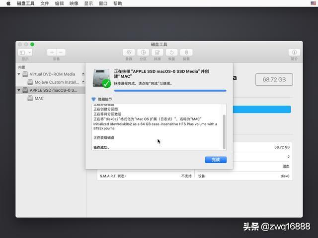The width and height of the screenshot is (318, 238).
Task: Click the details log scrollbar
Action: 224,131
